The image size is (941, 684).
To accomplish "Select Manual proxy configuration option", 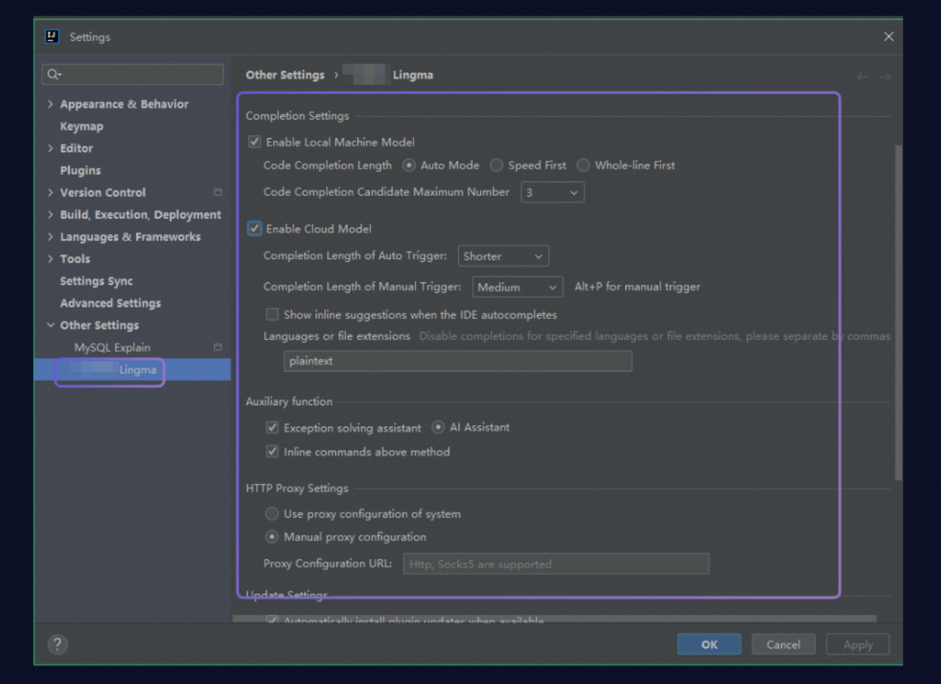I will (272, 536).
